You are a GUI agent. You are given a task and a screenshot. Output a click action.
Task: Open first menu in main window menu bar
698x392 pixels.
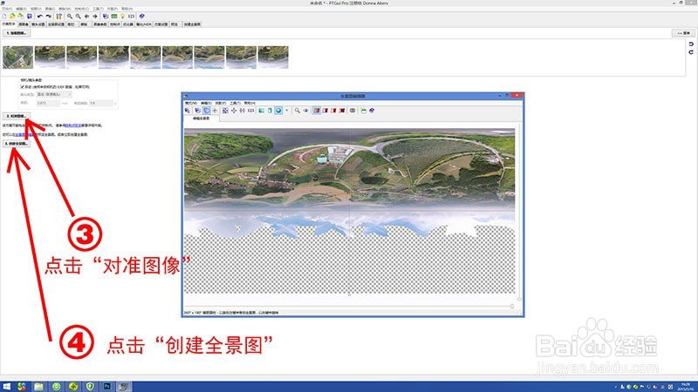point(7,9)
